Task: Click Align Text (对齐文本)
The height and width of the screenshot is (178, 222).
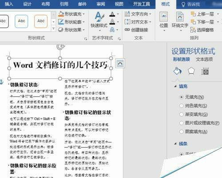Action: coord(138,22)
